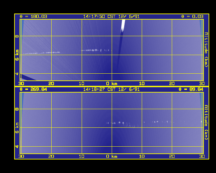This screenshot has width=216, height=173.
Task: Click the right-side 20 range label under the upper panel
Action: coord(172,83)
